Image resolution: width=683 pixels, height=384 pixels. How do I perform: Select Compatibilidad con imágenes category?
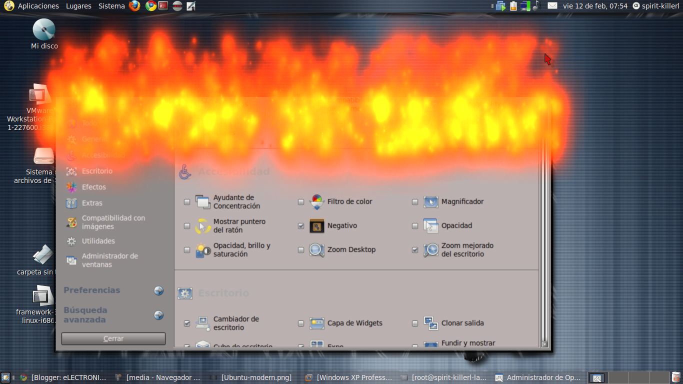tap(106, 222)
